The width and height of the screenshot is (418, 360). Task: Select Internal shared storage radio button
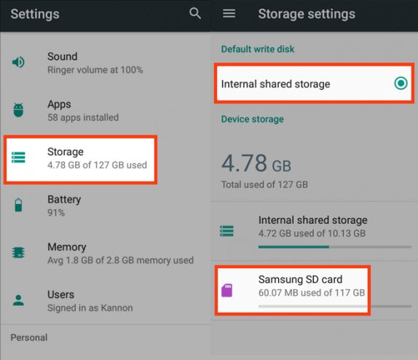coord(401,83)
